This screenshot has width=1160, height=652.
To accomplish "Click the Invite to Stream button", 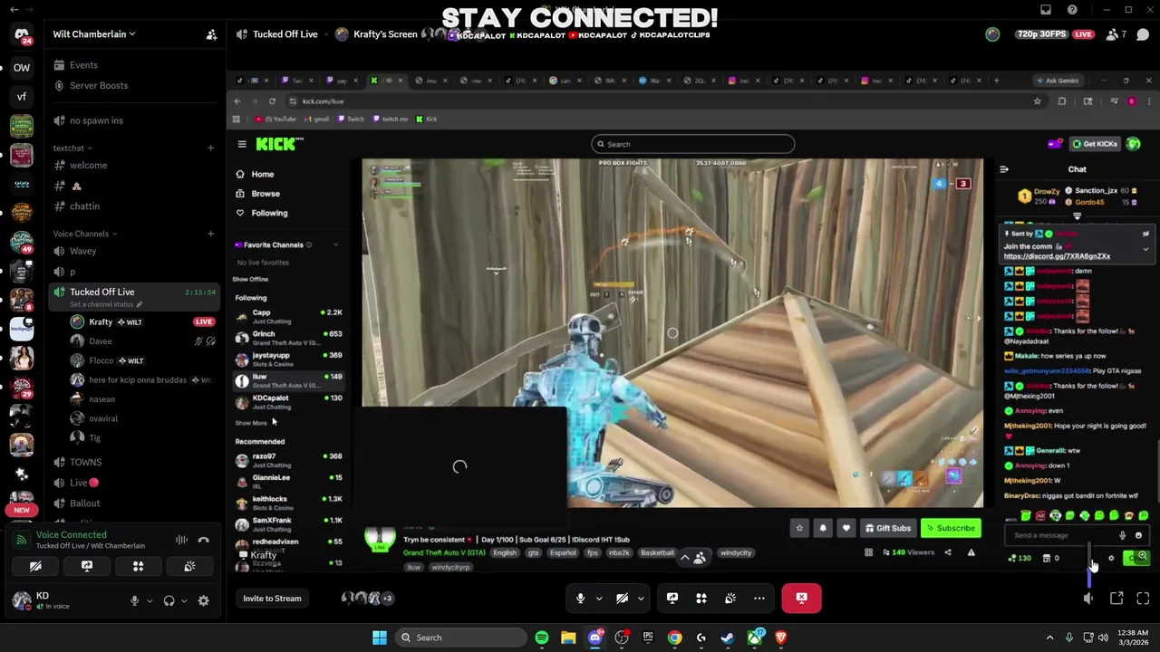I will pyautogui.click(x=272, y=599).
